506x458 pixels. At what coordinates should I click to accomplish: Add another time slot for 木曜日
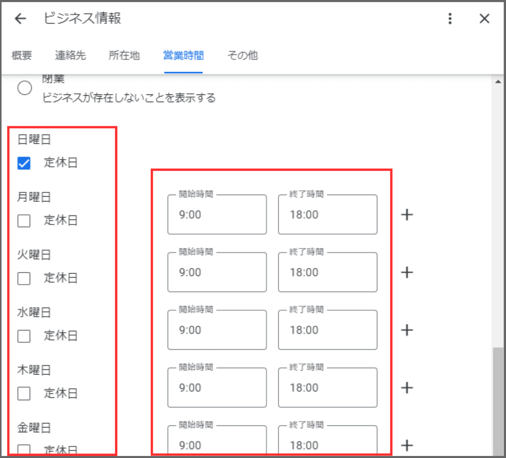[407, 388]
